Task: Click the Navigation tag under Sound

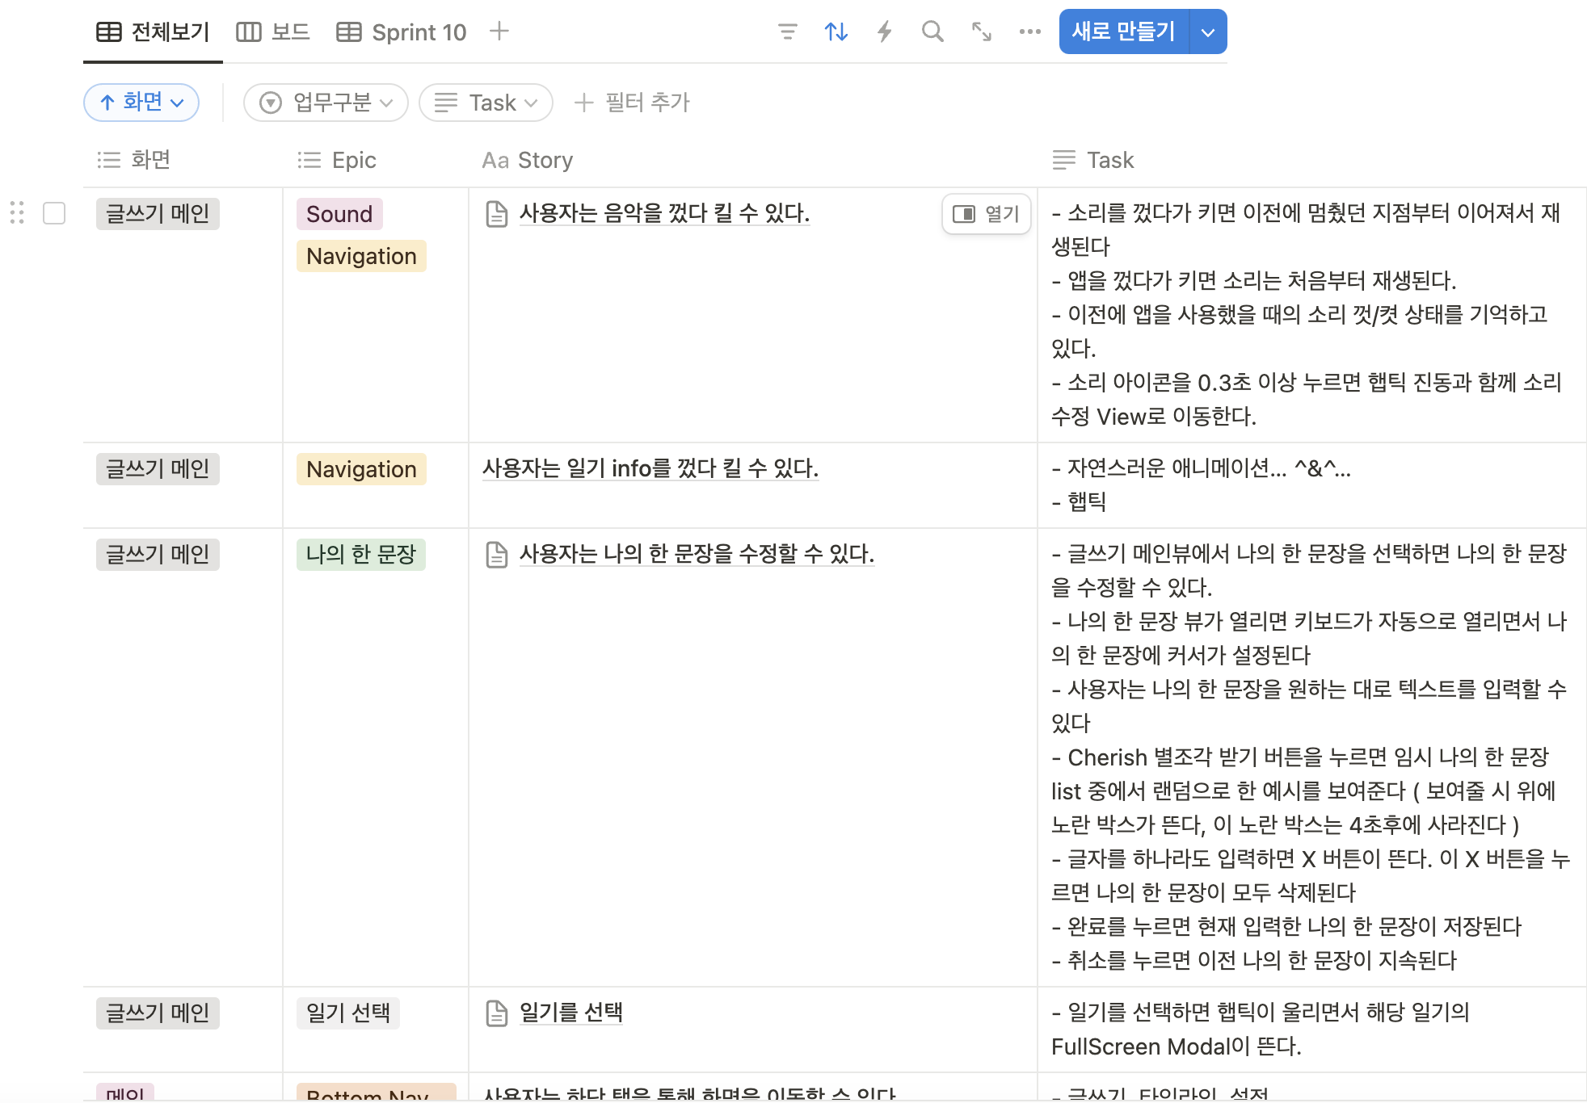Action: [x=361, y=256]
